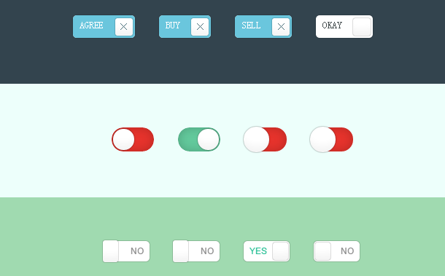This screenshot has width=445, height=276.
Task: Click the BUY label text
Action: pyautogui.click(x=173, y=25)
